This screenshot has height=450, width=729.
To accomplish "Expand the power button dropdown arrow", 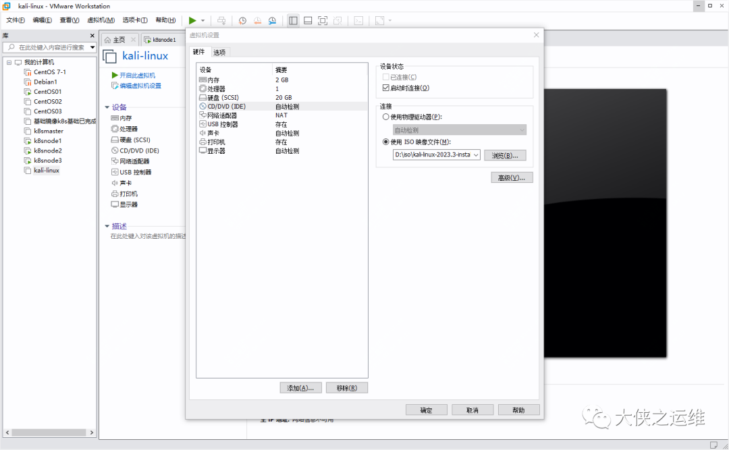I will pyautogui.click(x=202, y=20).
